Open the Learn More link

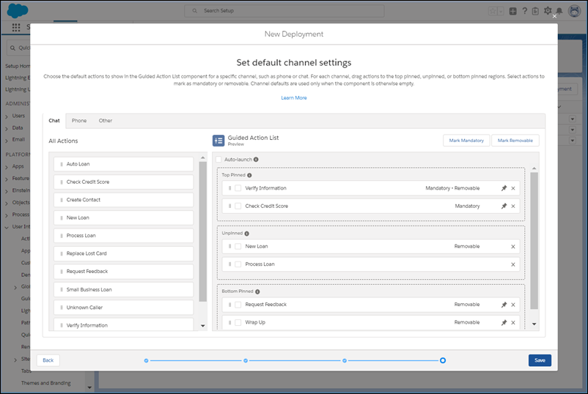pos(294,97)
